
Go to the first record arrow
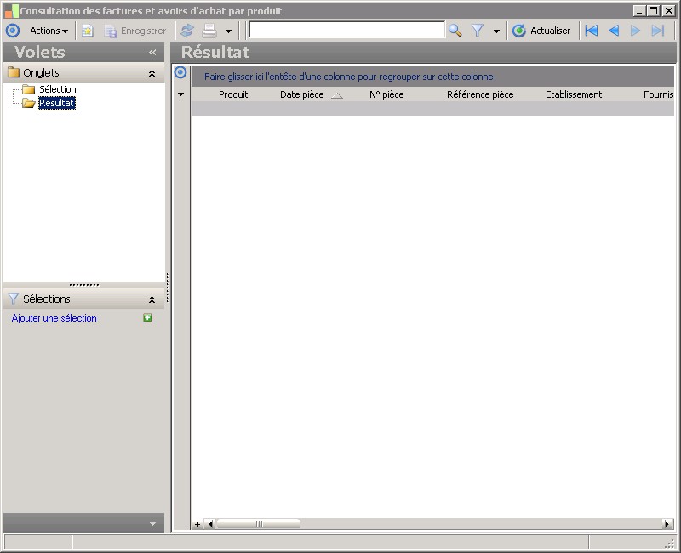[x=592, y=31]
